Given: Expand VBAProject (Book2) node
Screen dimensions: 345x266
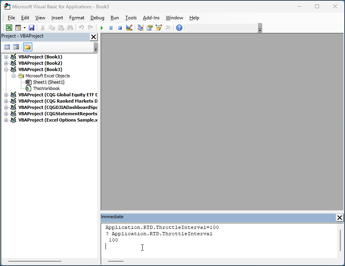Looking at the screenshot, I should (6, 63).
